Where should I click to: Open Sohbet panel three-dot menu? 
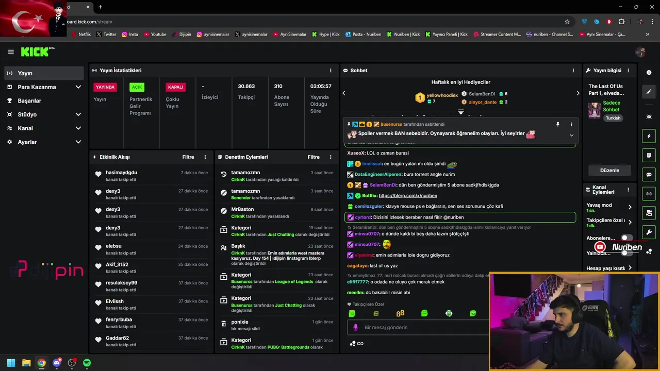click(x=573, y=71)
